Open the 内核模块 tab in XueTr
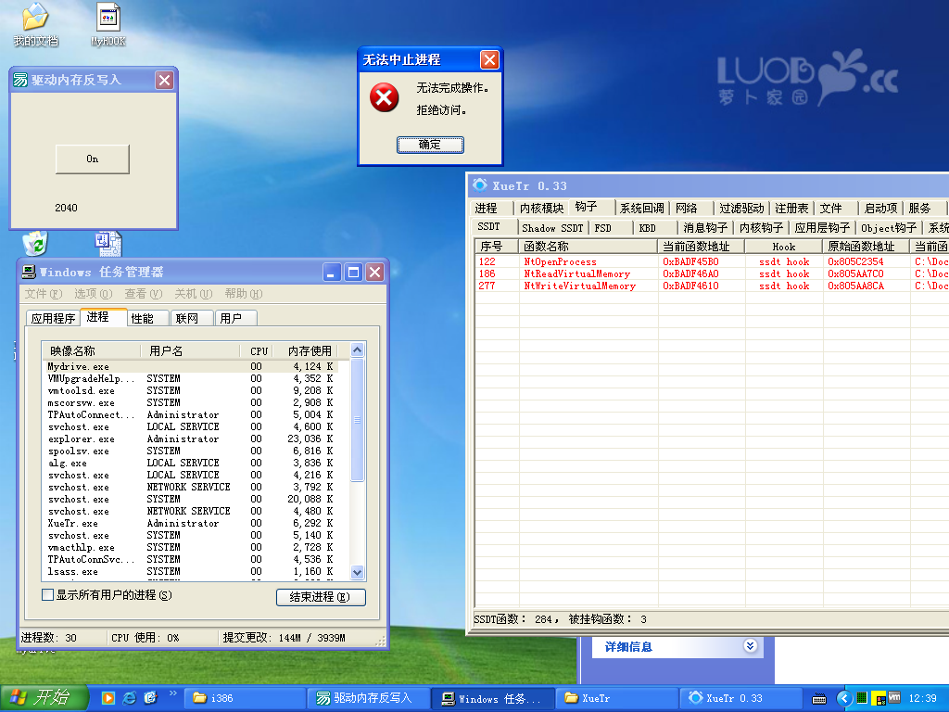949x712 pixels. (542, 209)
